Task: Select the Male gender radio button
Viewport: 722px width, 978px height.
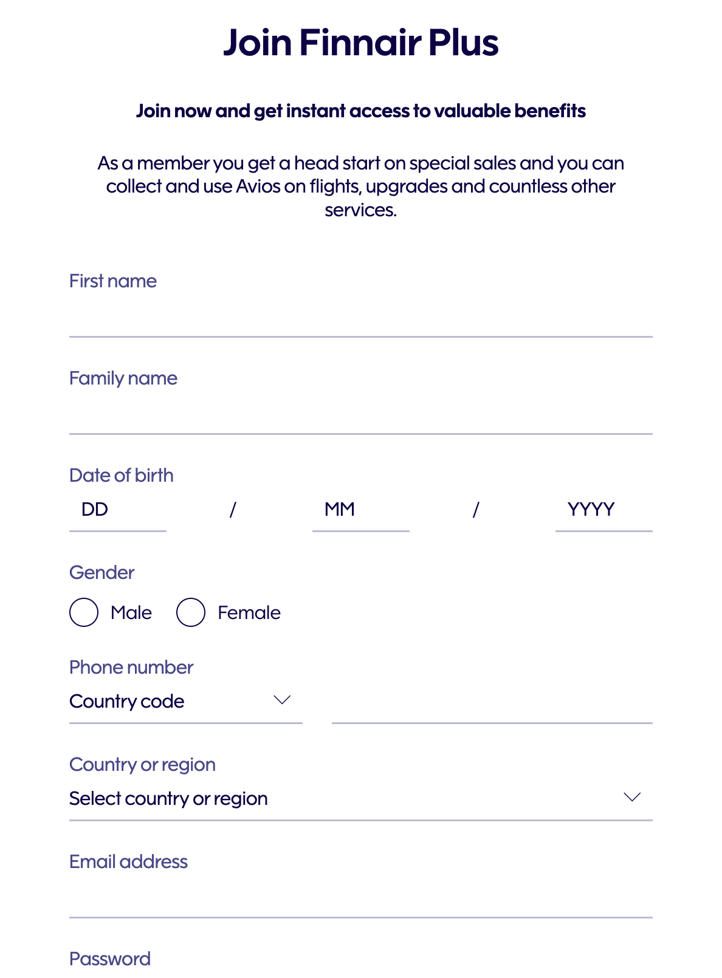Action: pos(83,612)
